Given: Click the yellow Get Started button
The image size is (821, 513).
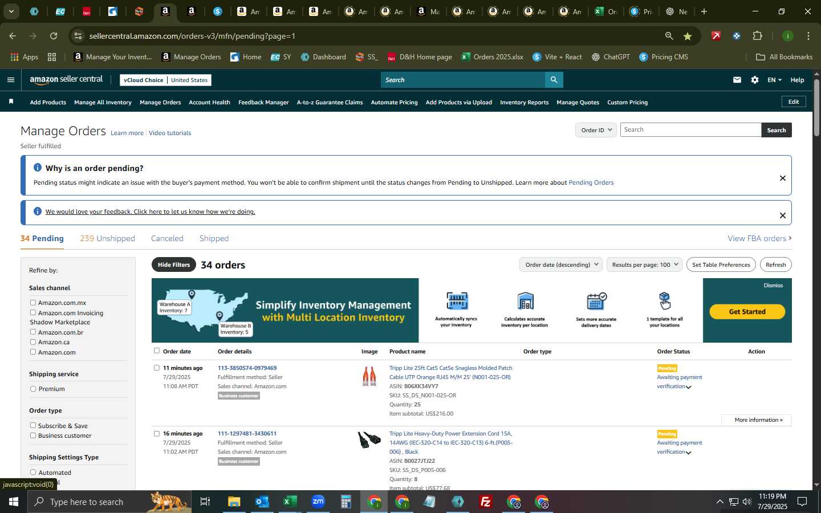Looking at the screenshot, I should click(747, 311).
